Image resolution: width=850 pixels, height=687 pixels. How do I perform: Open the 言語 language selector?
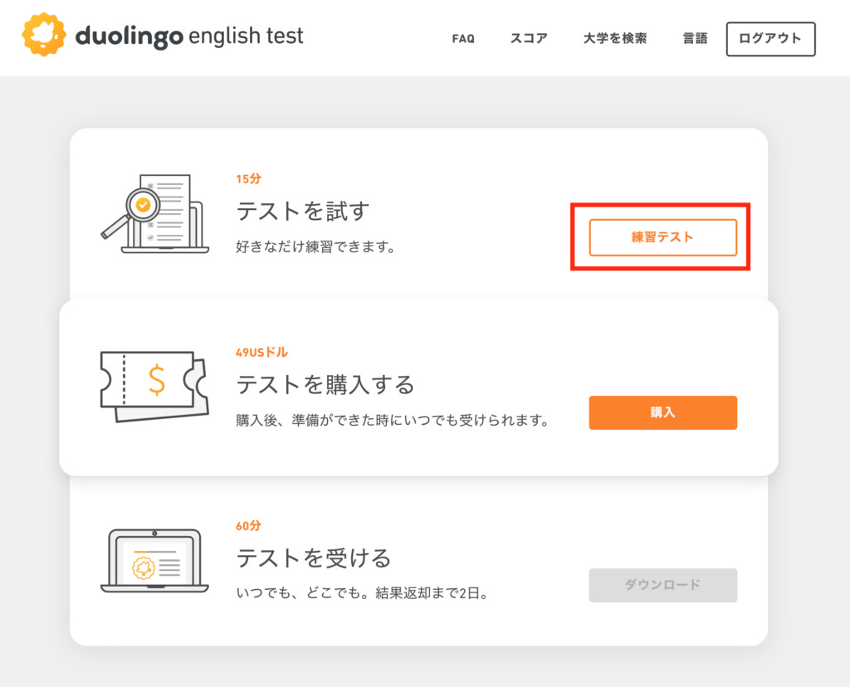click(x=695, y=38)
